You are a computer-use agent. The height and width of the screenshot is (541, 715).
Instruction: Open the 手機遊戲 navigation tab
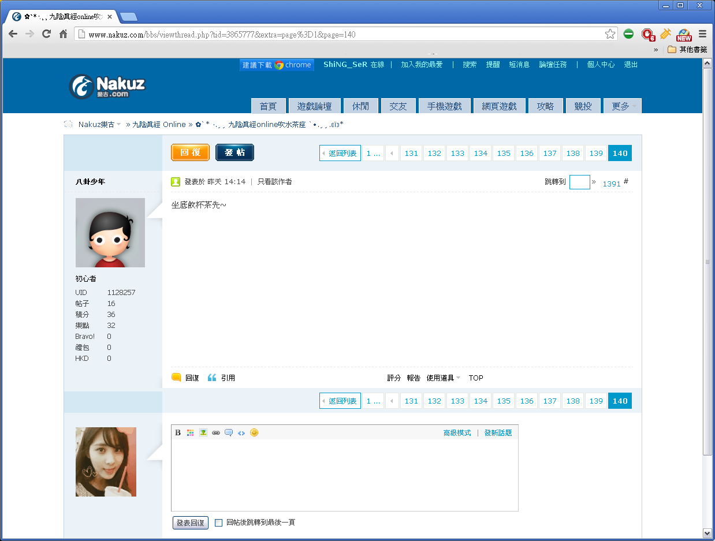point(444,106)
